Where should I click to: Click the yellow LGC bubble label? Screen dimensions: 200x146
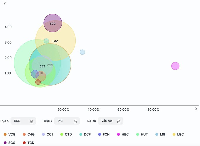(x=55, y=41)
